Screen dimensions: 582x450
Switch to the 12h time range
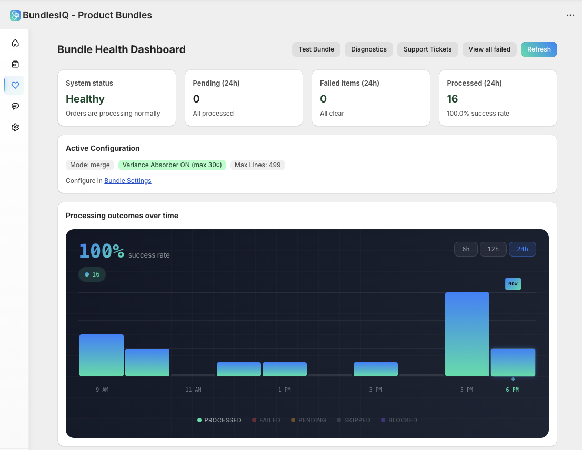[x=493, y=249]
